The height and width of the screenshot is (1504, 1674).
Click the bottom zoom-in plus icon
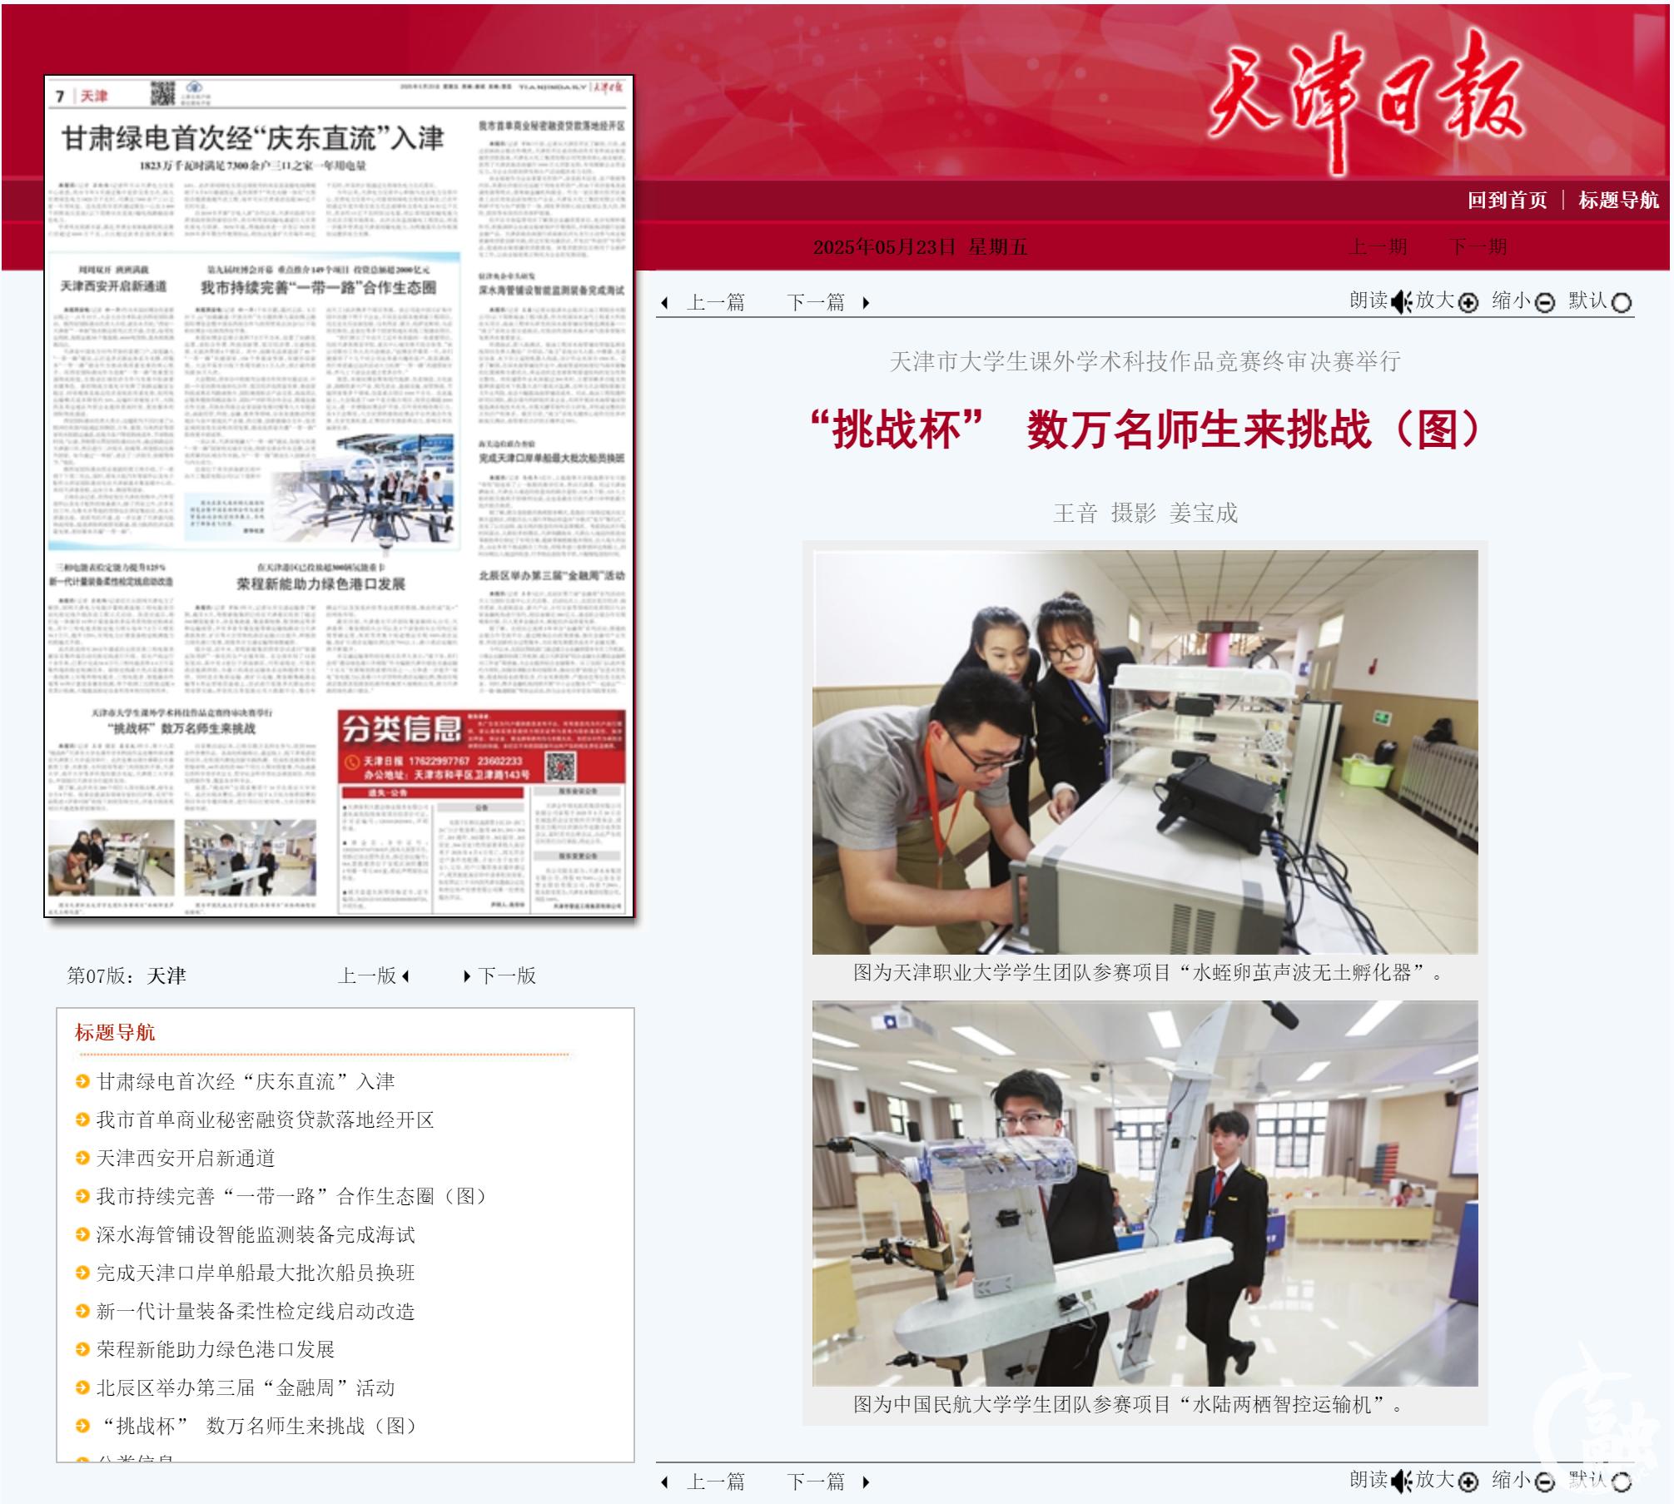point(1468,1482)
